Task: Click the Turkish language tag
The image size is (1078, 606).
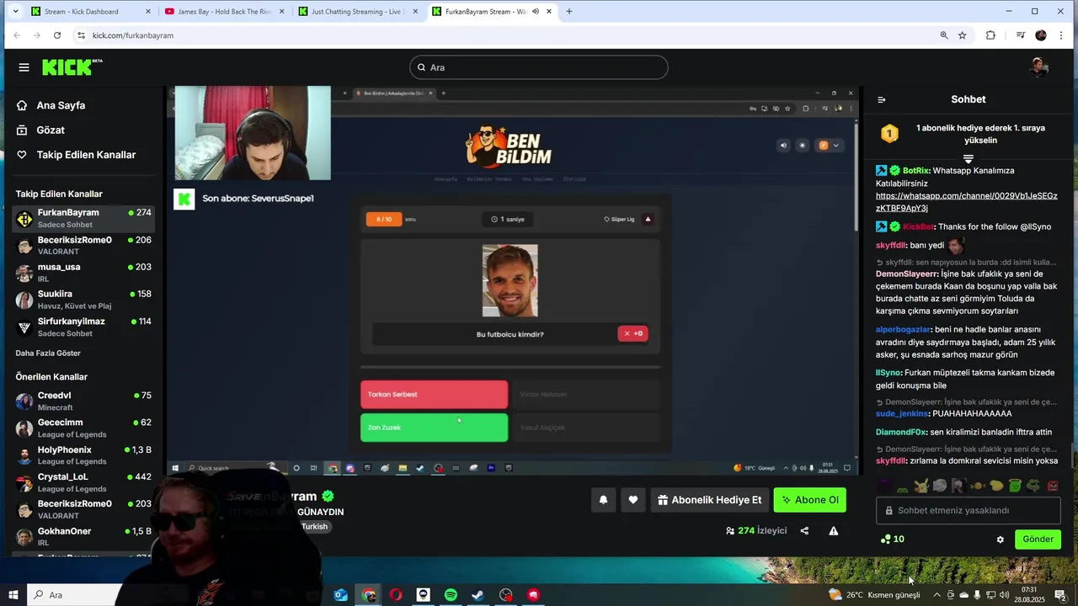Action: point(314,527)
